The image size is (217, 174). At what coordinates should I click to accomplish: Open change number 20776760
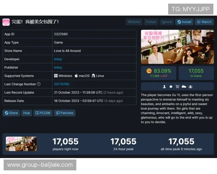click(x=61, y=84)
